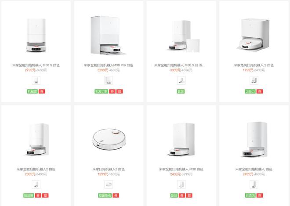Click the 2499元 price of last robot
Screen dimensions: 290x206
click(248, 174)
